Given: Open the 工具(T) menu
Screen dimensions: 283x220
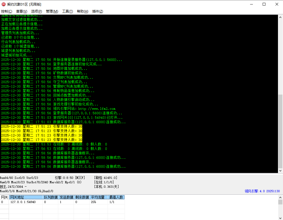Looking at the screenshot, I should click(67, 11).
